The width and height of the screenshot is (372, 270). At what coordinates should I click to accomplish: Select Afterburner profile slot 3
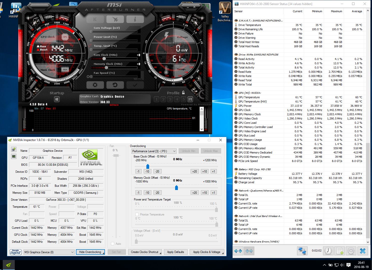[170, 99]
